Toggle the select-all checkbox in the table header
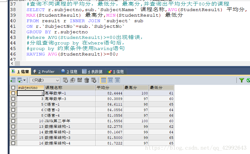This screenshot has height=154, width=250. 13,88
